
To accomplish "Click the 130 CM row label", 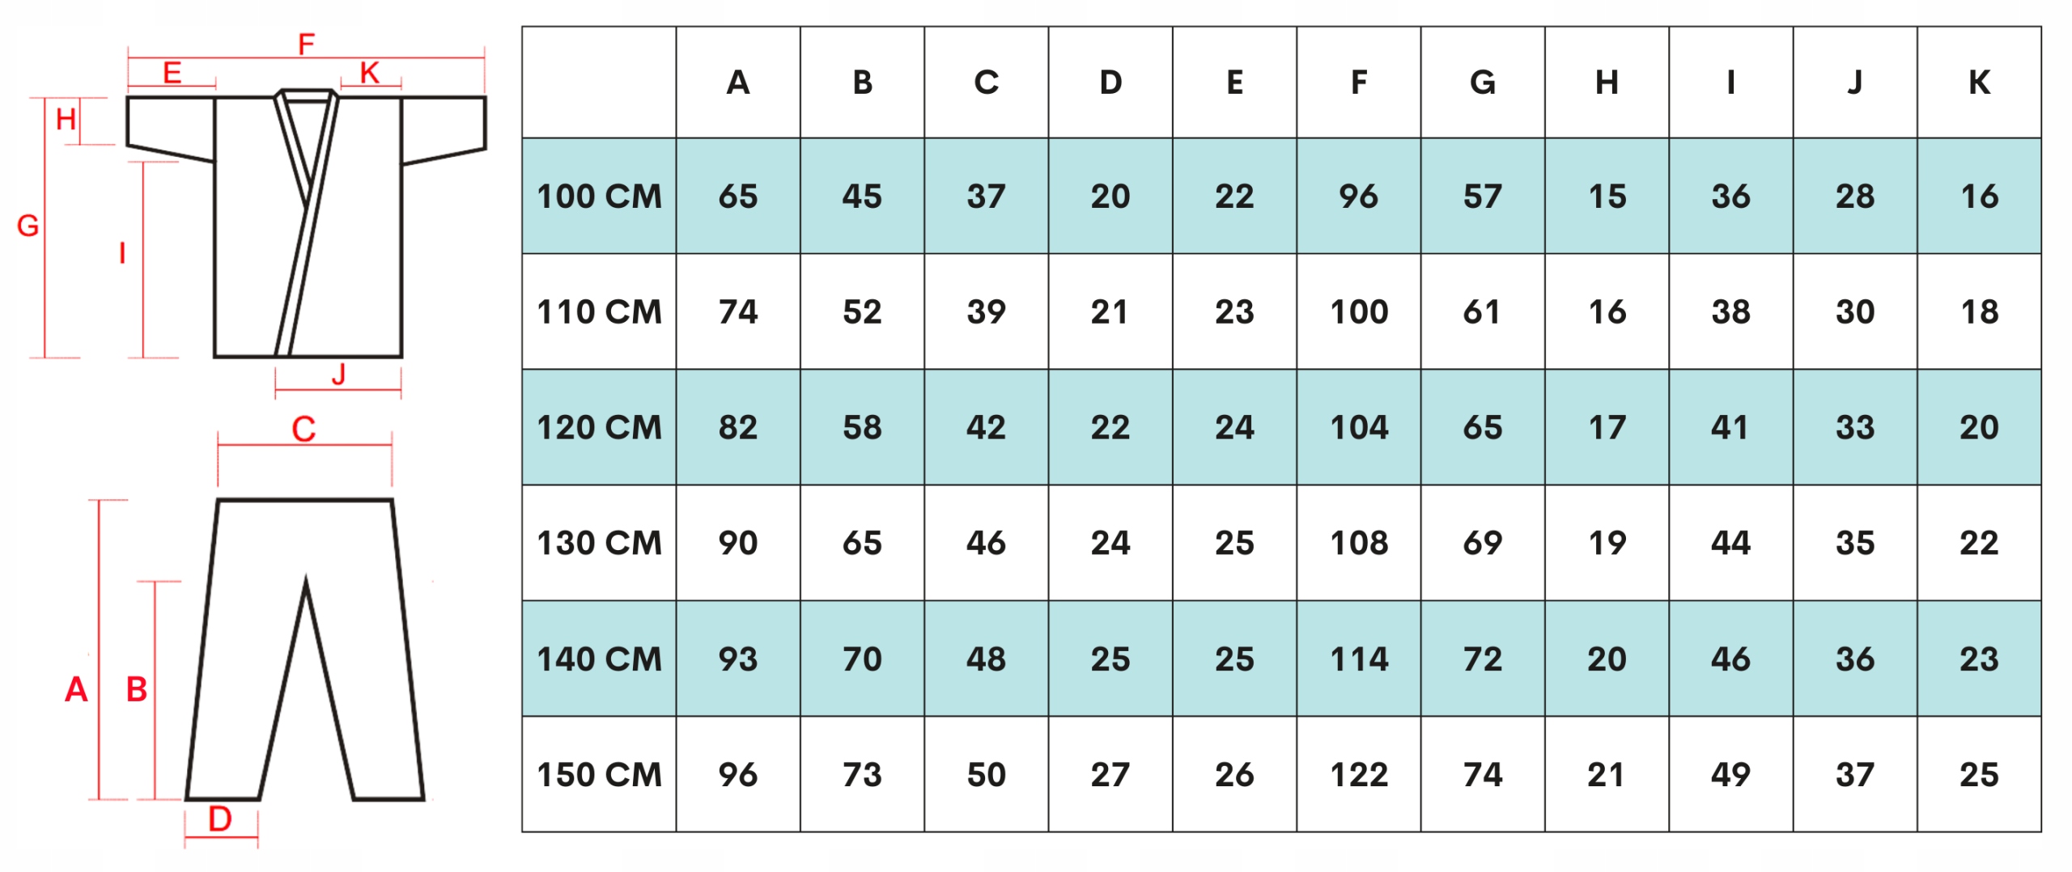I will (599, 543).
